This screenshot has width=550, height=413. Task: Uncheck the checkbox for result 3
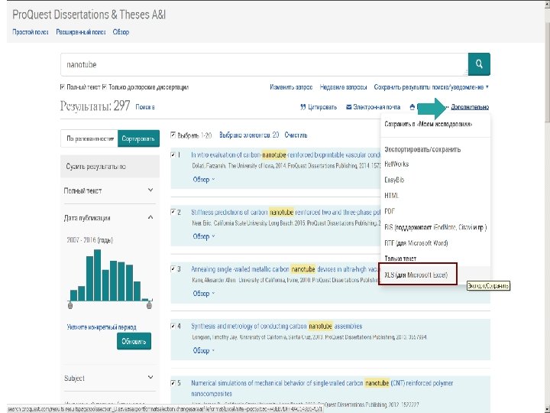[173, 269]
